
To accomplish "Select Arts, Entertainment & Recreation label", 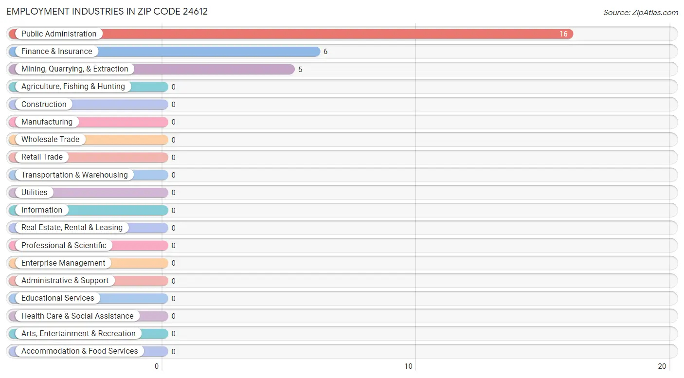I will click(x=78, y=333).
